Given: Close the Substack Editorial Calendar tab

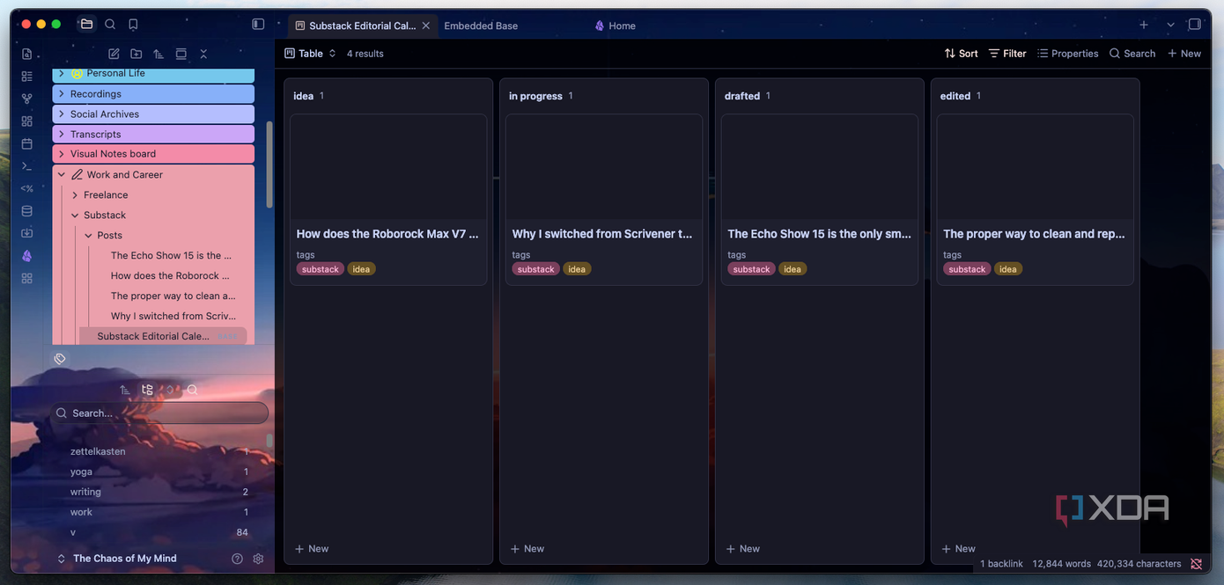Looking at the screenshot, I should click(426, 26).
